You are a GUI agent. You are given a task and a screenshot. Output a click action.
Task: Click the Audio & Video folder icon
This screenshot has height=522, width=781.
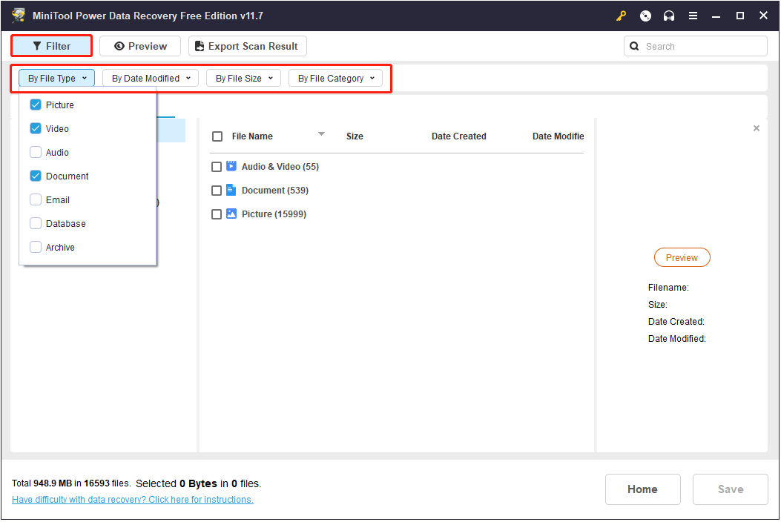point(231,166)
